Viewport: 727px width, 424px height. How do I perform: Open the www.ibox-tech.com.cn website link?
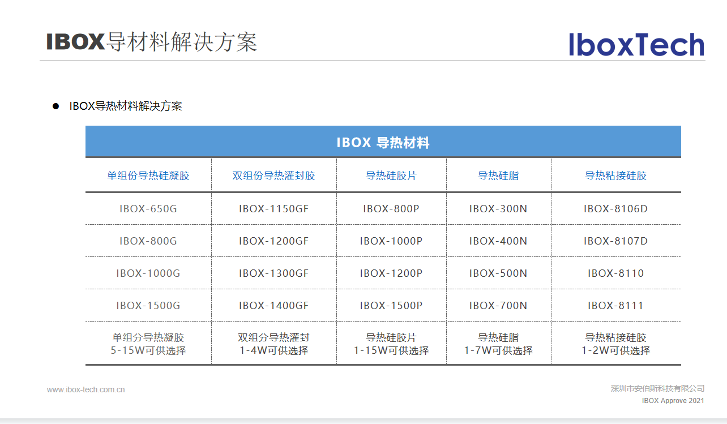tap(86, 389)
